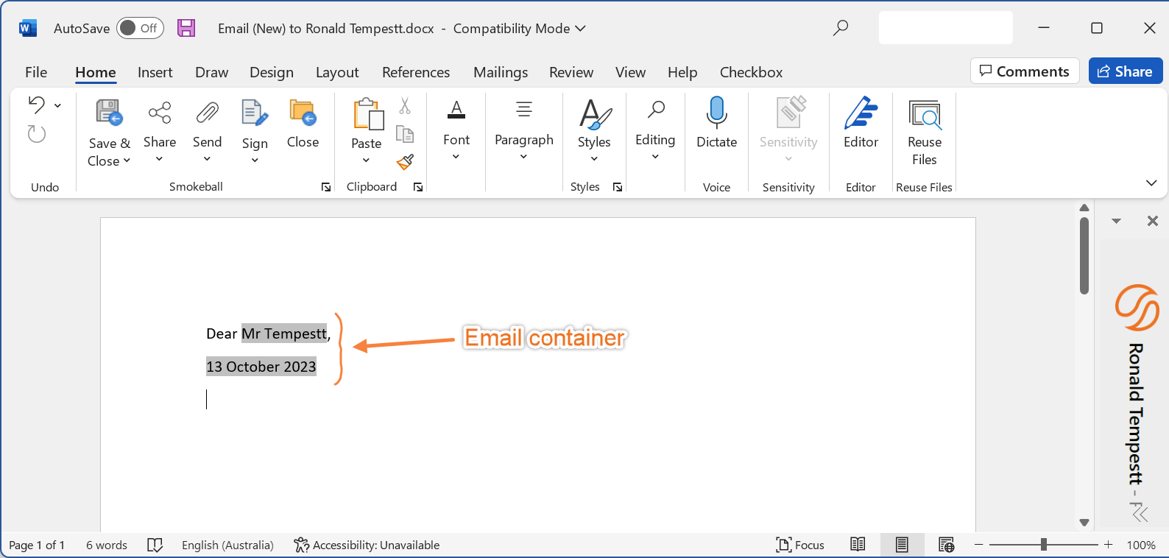This screenshot has height=558, width=1169.
Task: Open the Editor pen tool
Action: pos(861,113)
